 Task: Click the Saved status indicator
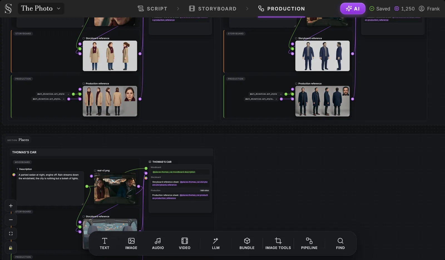coord(380,9)
